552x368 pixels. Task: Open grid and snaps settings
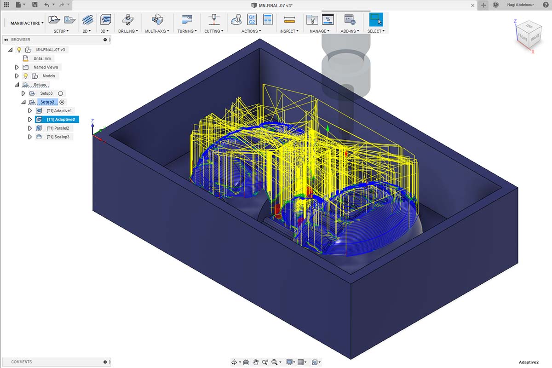click(x=302, y=362)
